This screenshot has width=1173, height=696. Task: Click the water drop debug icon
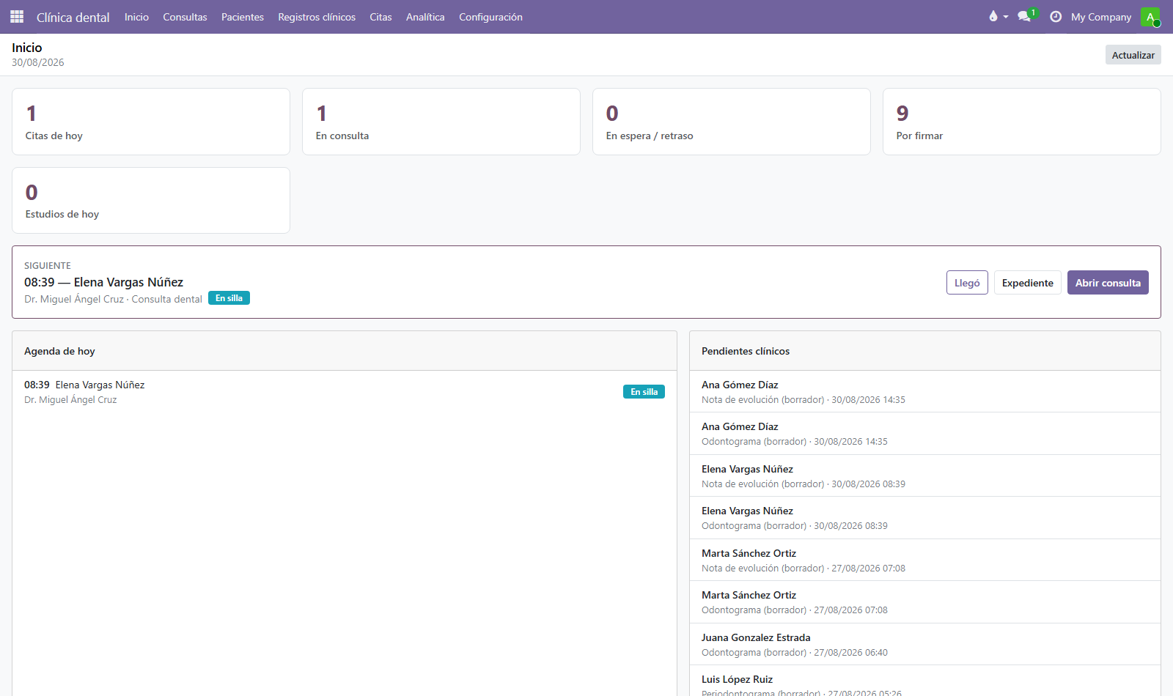point(993,16)
